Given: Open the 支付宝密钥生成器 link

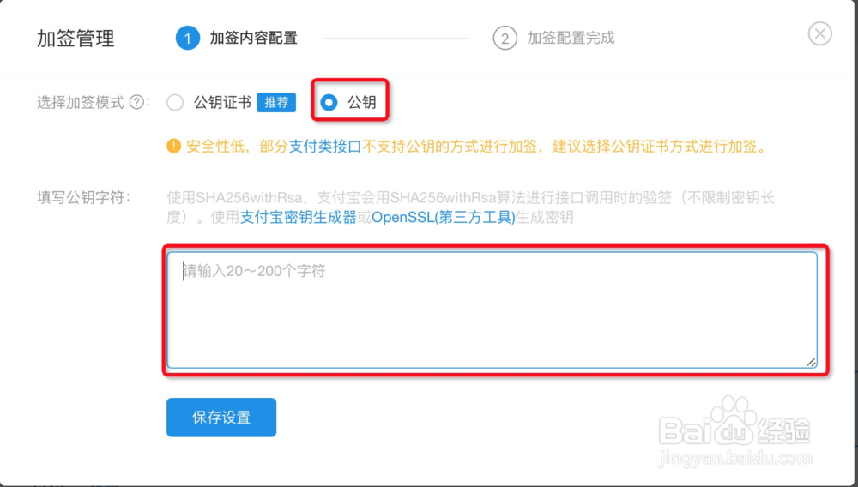Looking at the screenshot, I should coord(298,217).
